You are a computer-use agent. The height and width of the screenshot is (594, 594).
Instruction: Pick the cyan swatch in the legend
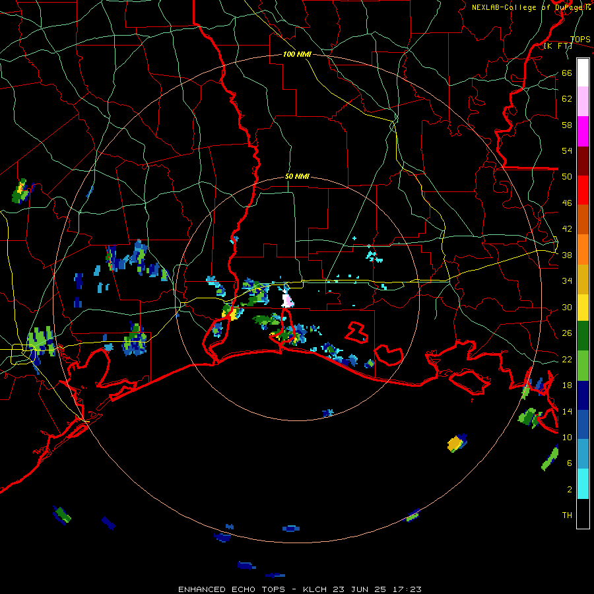[583, 484]
